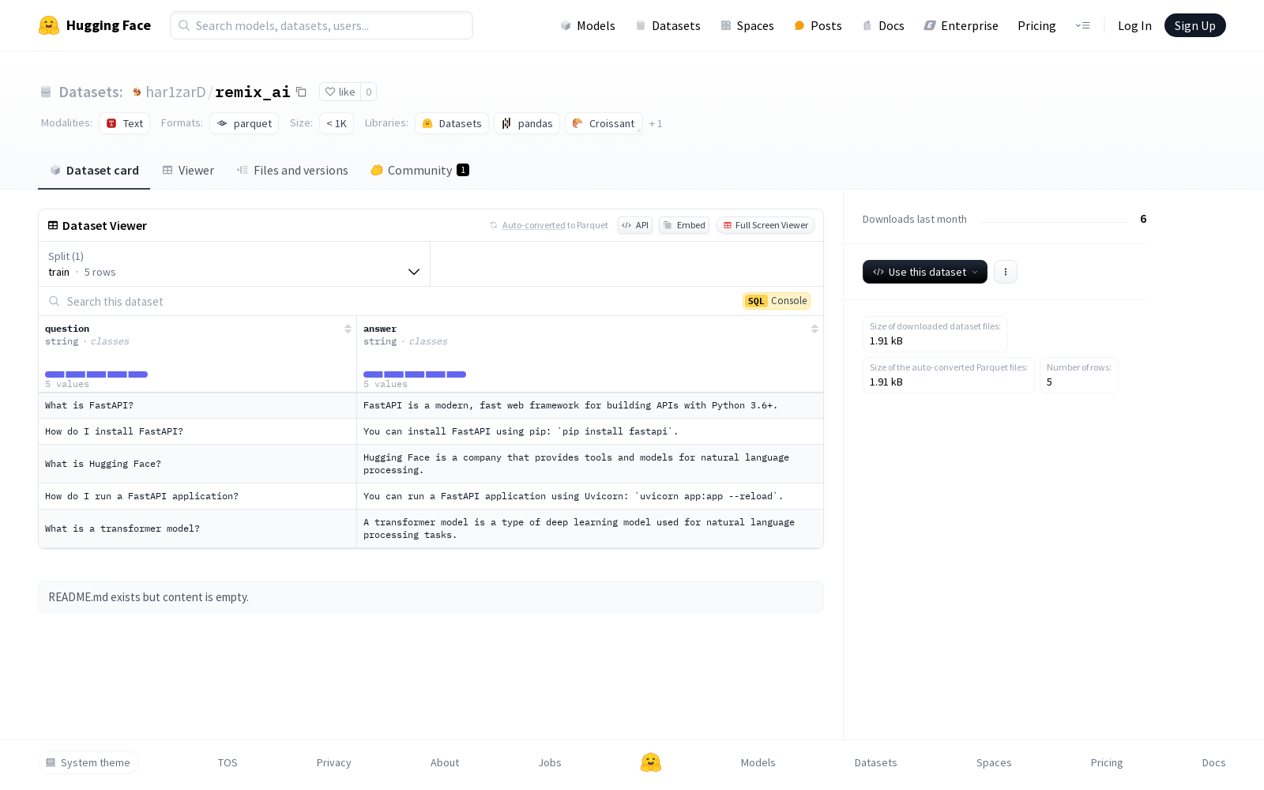This screenshot has width=1264, height=790.
Task: Open Posts in the top navigation
Action: (x=818, y=25)
